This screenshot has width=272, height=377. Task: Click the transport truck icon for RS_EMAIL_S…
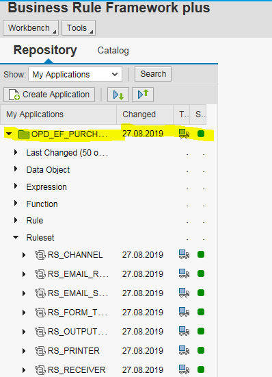pos(184,293)
